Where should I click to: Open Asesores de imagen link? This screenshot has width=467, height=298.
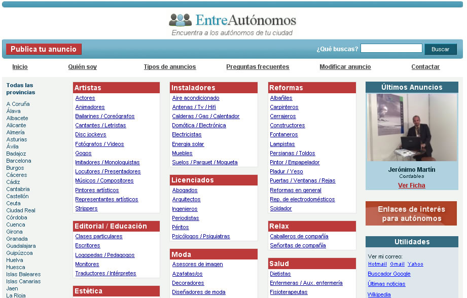pos(197,265)
